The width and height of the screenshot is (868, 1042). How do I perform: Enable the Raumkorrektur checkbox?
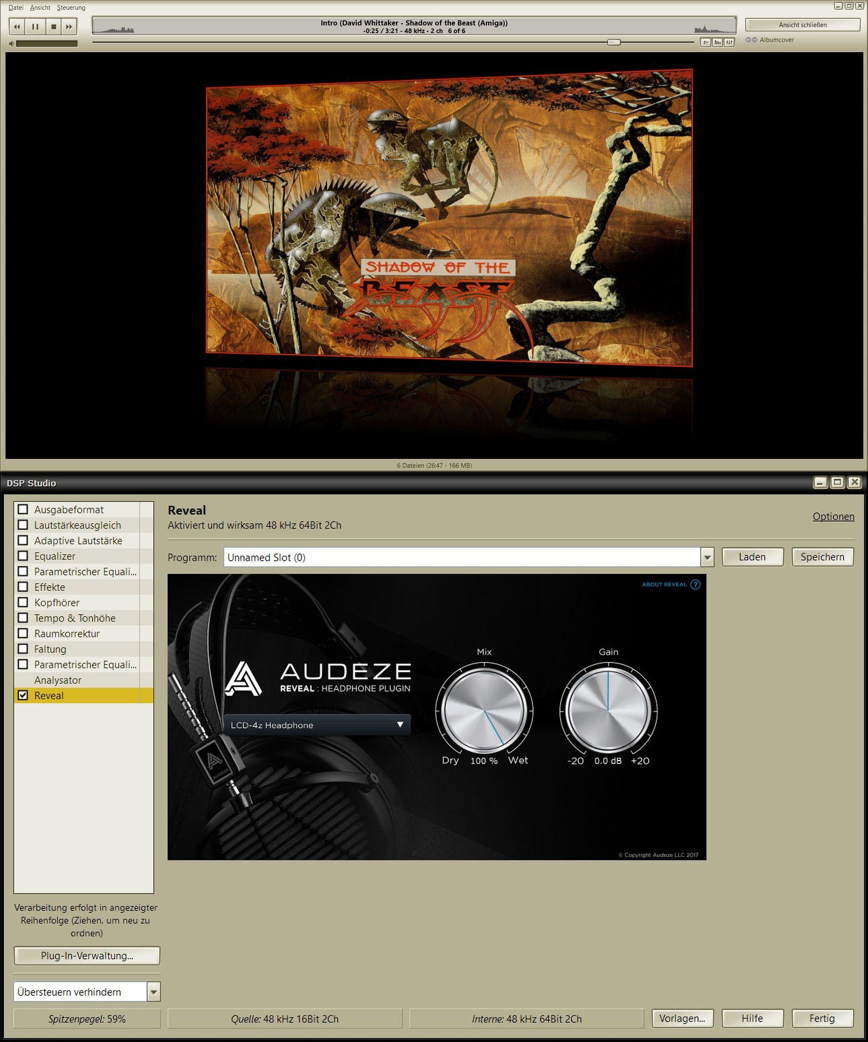(23, 633)
